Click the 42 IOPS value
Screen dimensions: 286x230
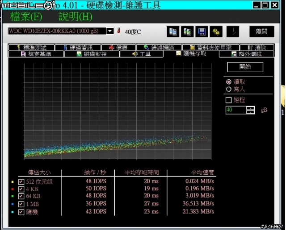[x=96, y=211]
